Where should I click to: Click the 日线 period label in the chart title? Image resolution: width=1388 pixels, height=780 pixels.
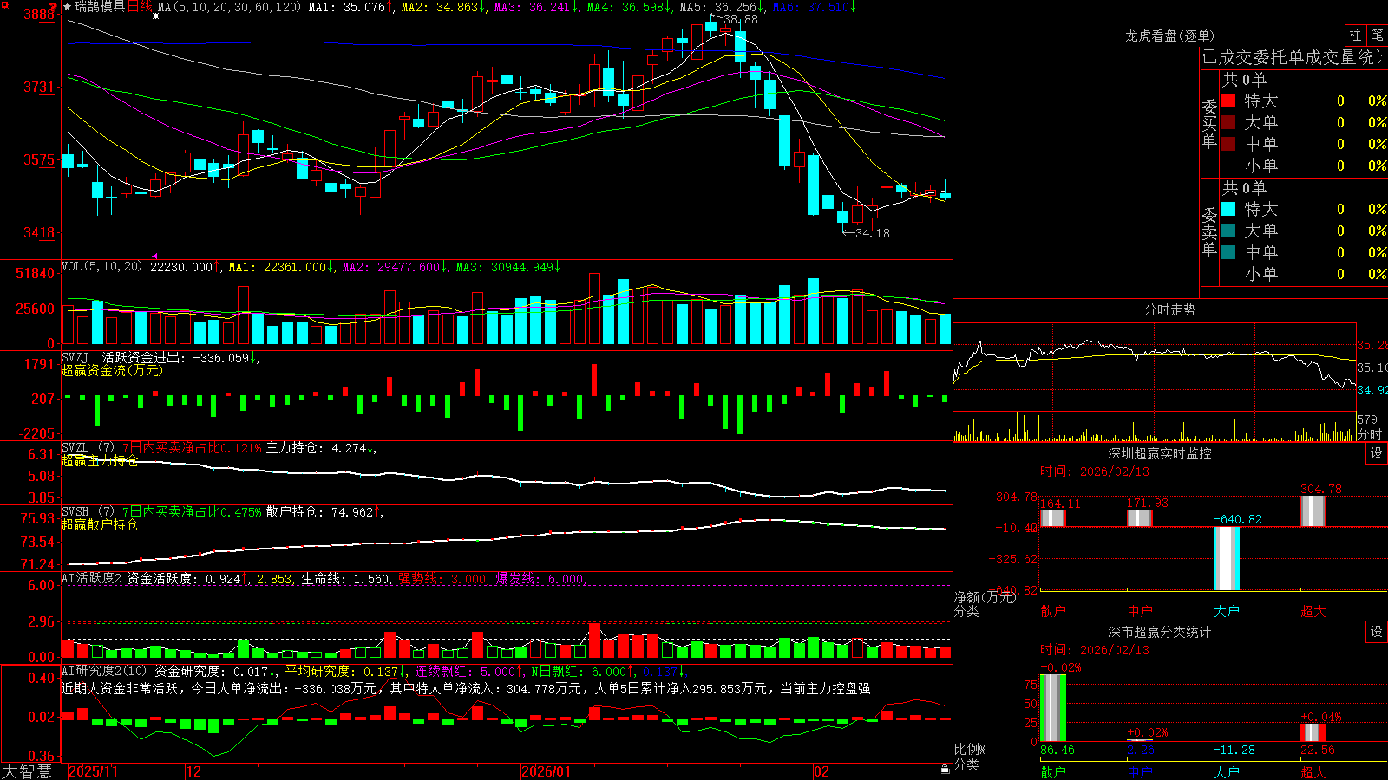tap(140, 7)
